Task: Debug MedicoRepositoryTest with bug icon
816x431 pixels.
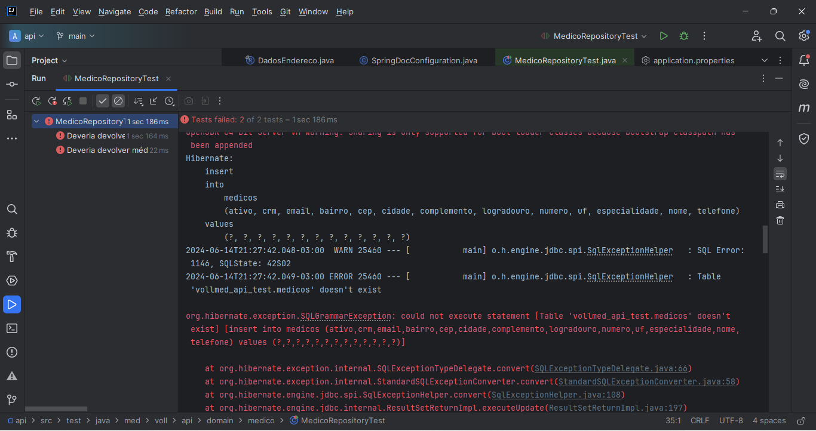Action: pyautogui.click(x=684, y=36)
